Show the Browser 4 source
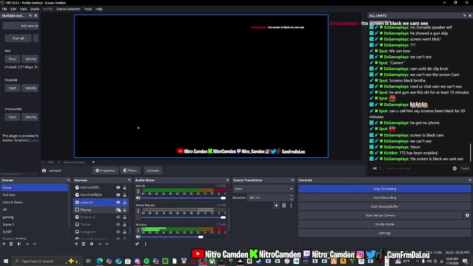This screenshot has height=266, width=473. click(118, 217)
